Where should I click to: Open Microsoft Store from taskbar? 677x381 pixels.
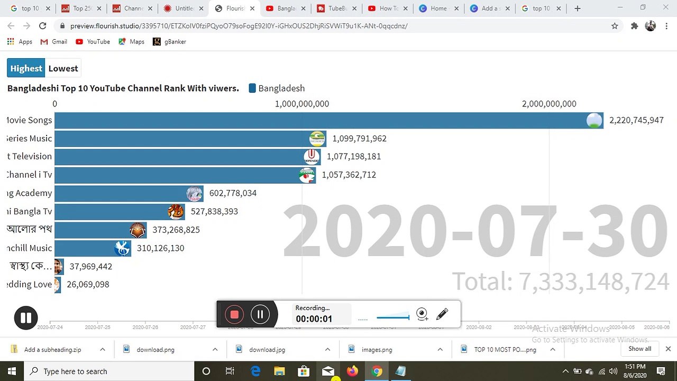[x=304, y=371]
